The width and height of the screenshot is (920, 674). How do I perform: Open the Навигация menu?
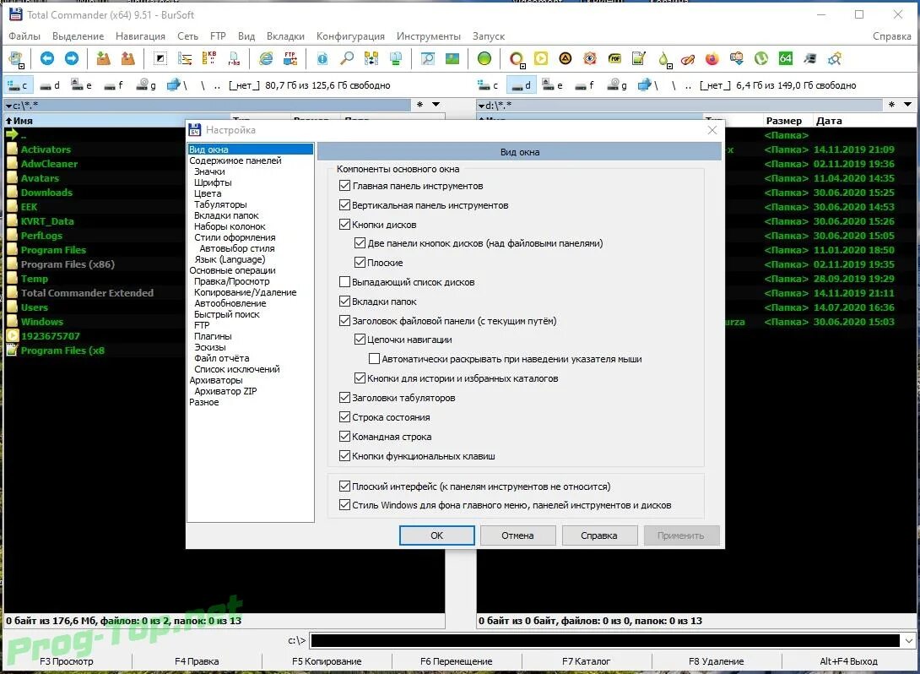click(x=140, y=35)
